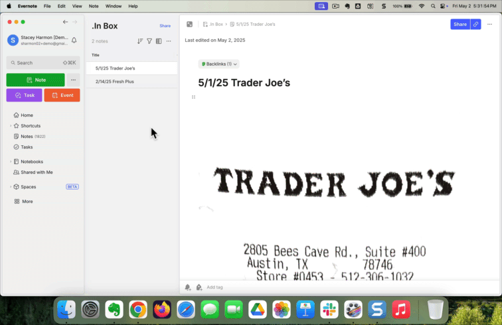Expand Notebooks section in sidebar

pos(10,162)
